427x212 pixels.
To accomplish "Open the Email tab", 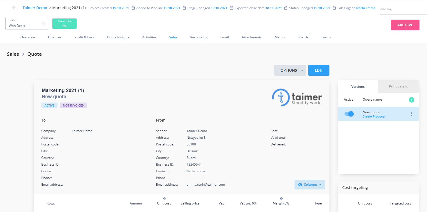I will [x=224, y=37].
